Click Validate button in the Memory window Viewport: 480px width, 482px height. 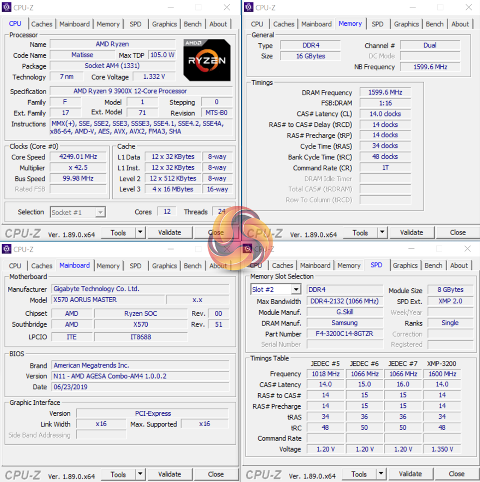[412, 233]
